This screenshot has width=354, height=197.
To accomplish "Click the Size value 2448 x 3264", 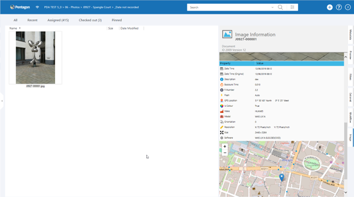I will click(261, 132).
